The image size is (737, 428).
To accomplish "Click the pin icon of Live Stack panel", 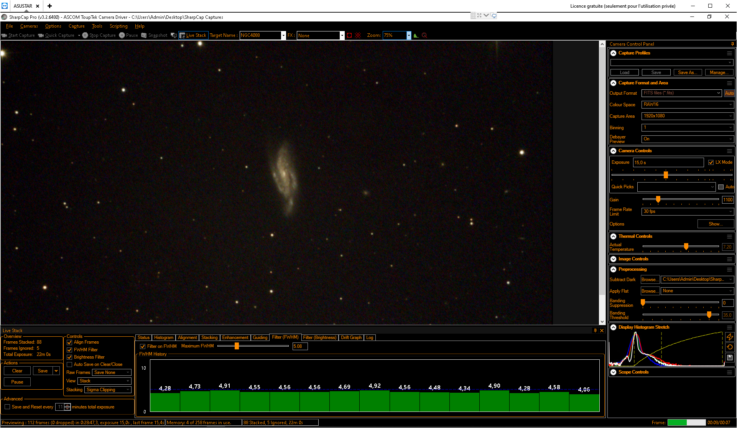I will 595,330.
